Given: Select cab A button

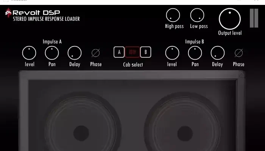Looking at the screenshot, I should pos(119,52).
